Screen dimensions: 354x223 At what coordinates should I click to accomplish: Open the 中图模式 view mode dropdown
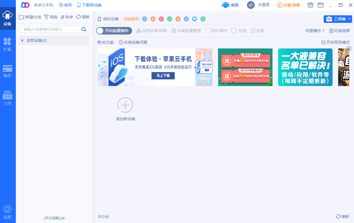(314, 31)
